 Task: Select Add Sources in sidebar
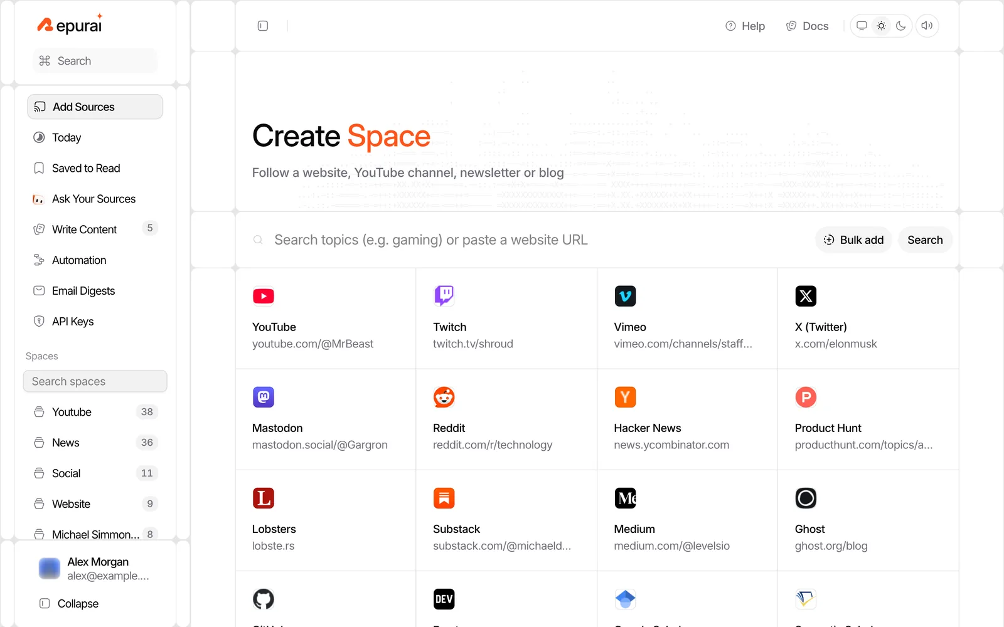click(95, 107)
